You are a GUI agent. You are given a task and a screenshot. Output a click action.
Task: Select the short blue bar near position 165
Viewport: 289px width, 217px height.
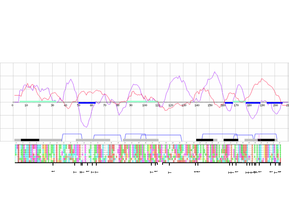(229, 102)
